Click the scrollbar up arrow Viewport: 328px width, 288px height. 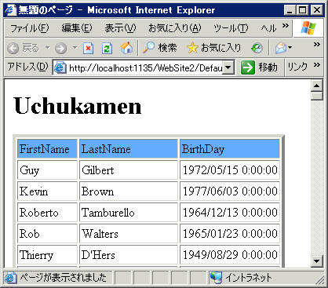click(317, 86)
